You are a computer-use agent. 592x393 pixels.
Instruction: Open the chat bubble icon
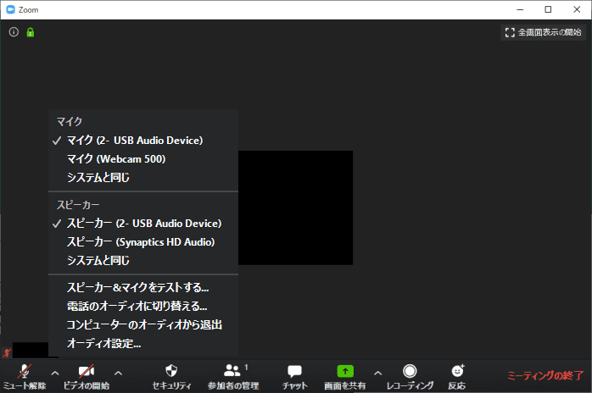click(294, 371)
